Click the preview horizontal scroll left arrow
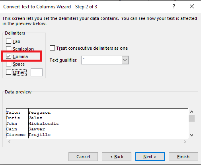The image size is (201, 165). pos(9,142)
